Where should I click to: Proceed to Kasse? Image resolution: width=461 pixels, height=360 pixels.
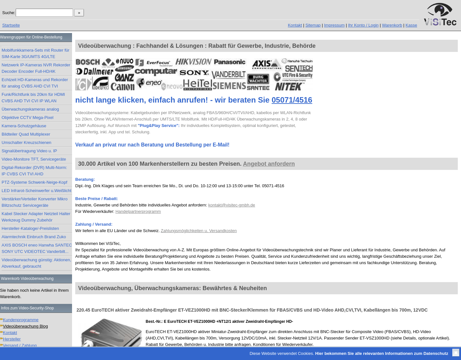coord(411,25)
